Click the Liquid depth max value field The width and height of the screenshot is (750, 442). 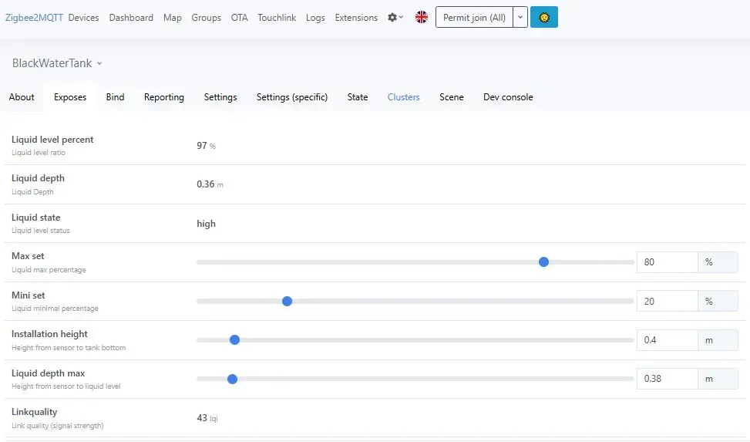coord(667,379)
